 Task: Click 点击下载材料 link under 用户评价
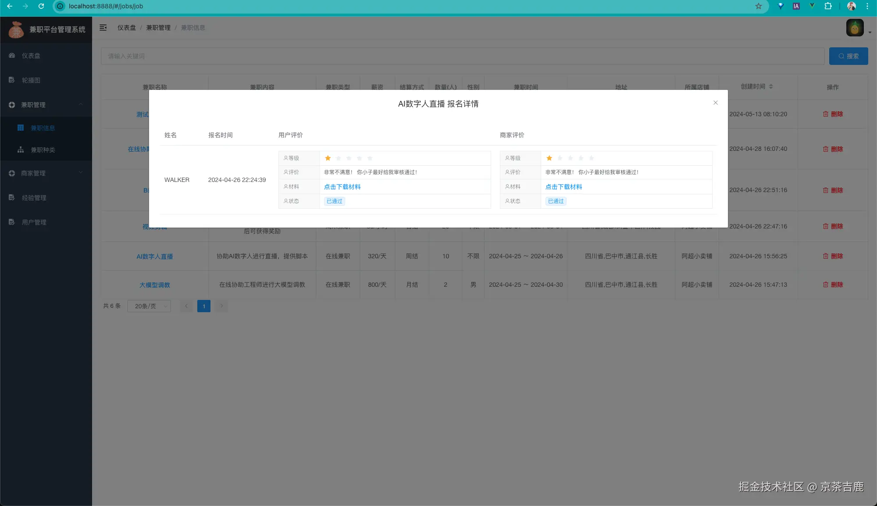(x=342, y=187)
